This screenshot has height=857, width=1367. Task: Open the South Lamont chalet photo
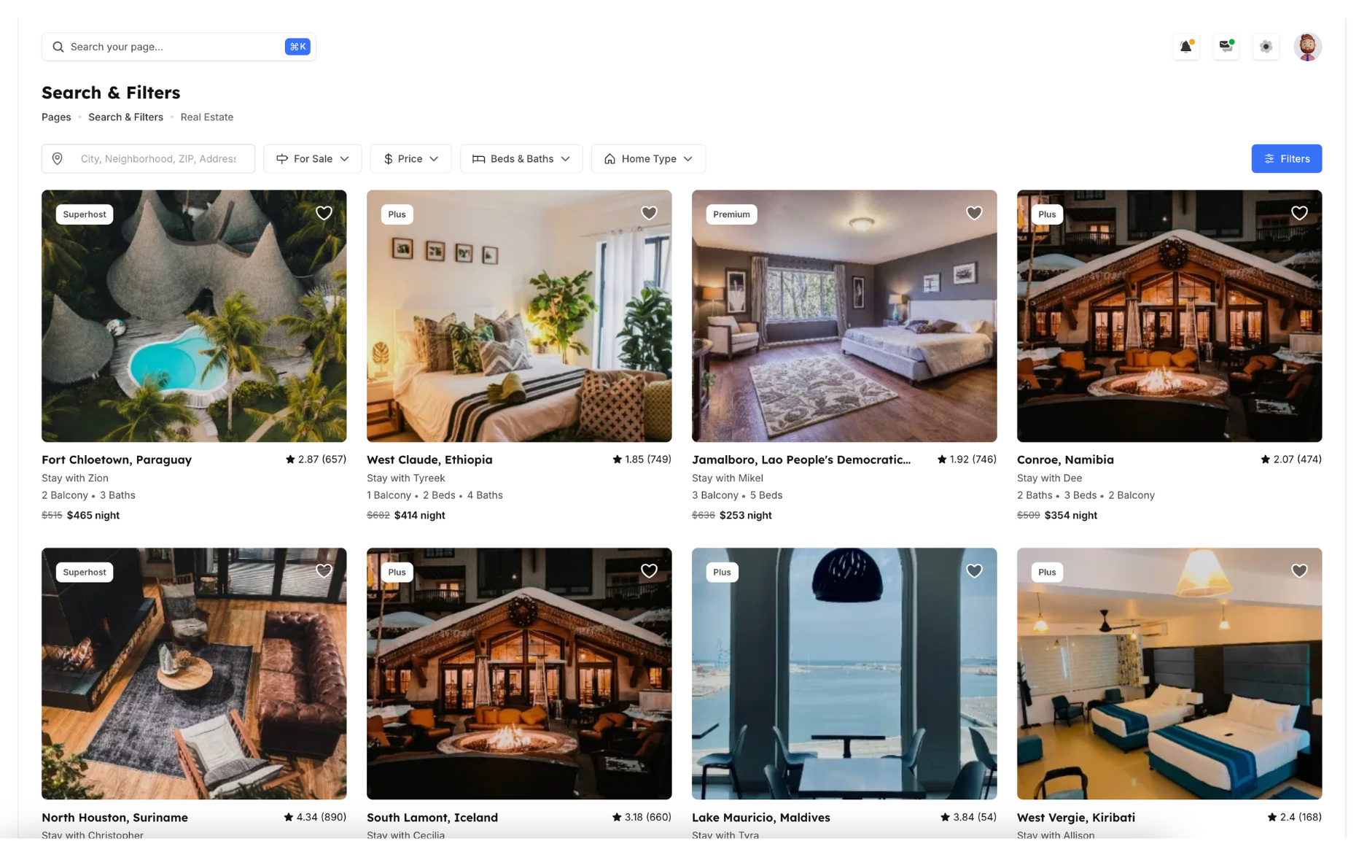[519, 673]
